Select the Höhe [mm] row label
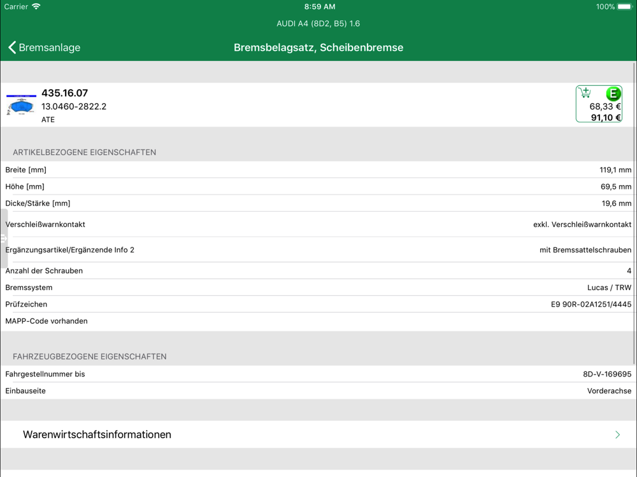Image resolution: width=637 pixels, height=477 pixels. (x=25, y=186)
